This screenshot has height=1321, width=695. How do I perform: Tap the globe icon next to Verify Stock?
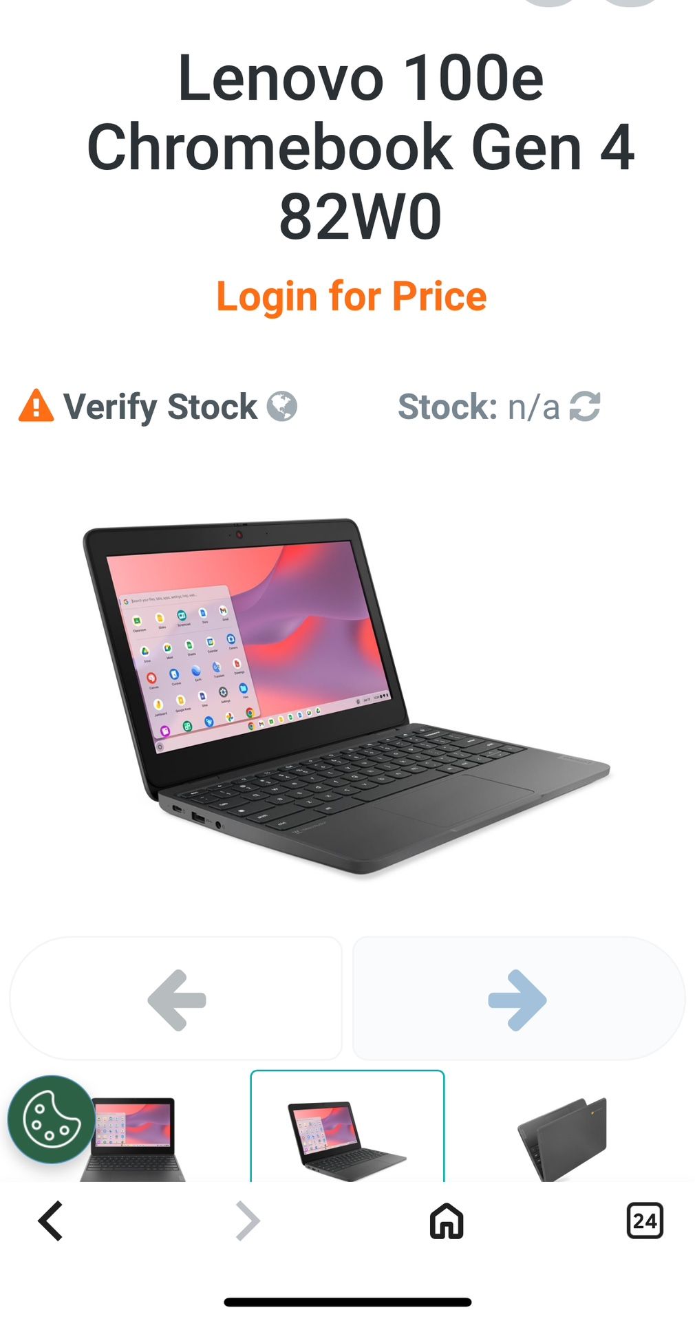click(281, 406)
